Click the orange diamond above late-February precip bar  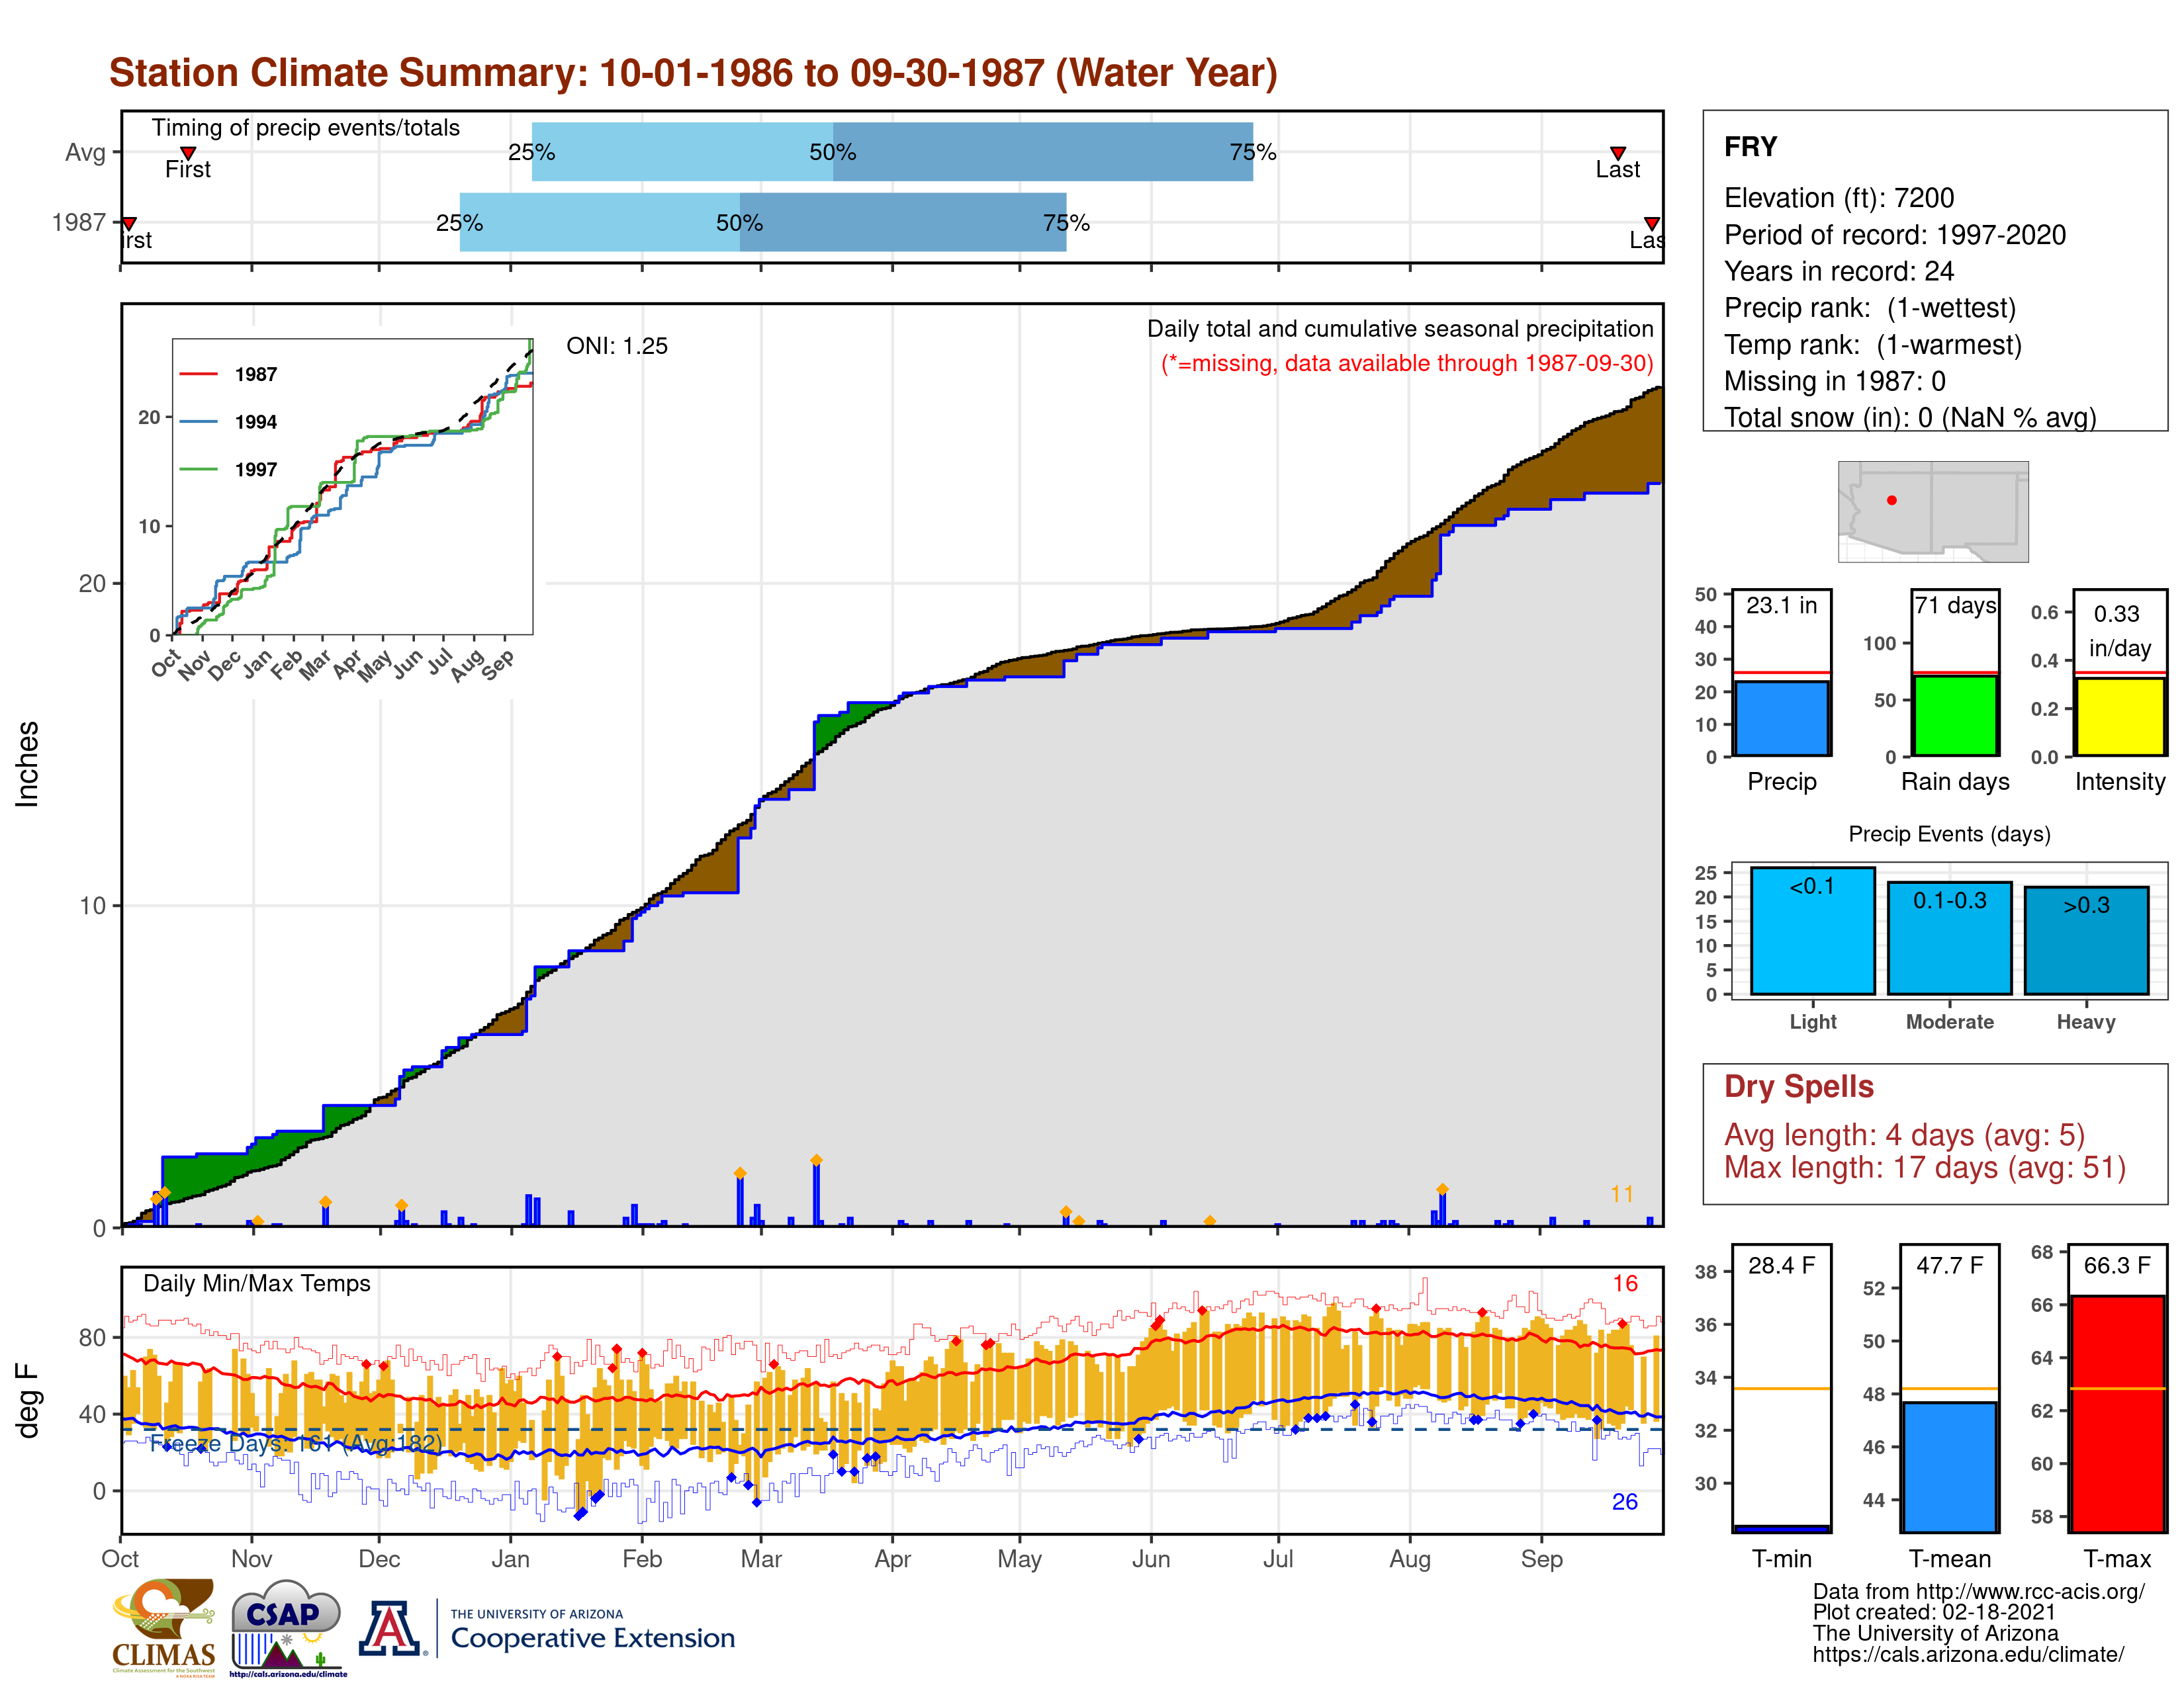coord(740,1174)
